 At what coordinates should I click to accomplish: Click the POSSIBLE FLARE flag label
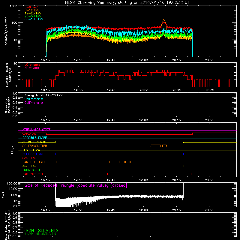tap(34, 138)
